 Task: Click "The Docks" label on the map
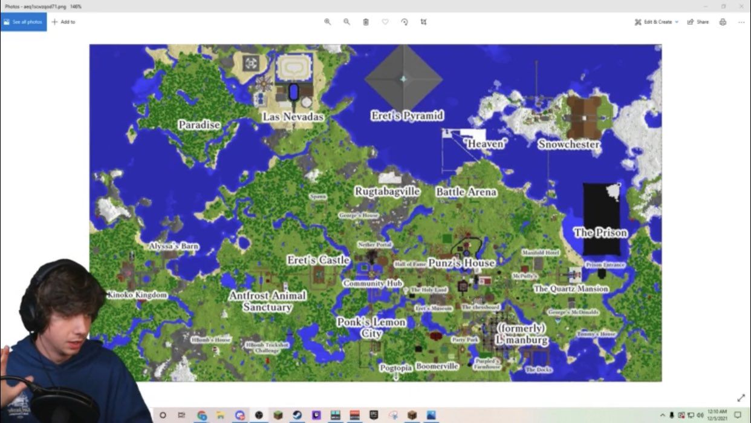(x=539, y=369)
